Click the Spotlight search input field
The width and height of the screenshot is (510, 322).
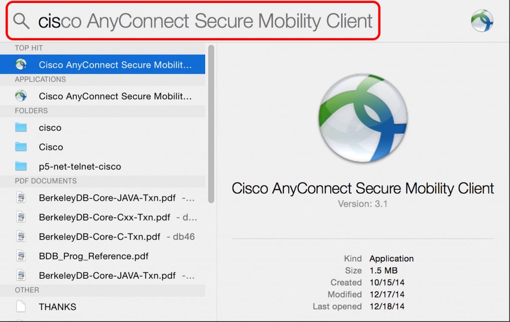(x=199, y=21)
